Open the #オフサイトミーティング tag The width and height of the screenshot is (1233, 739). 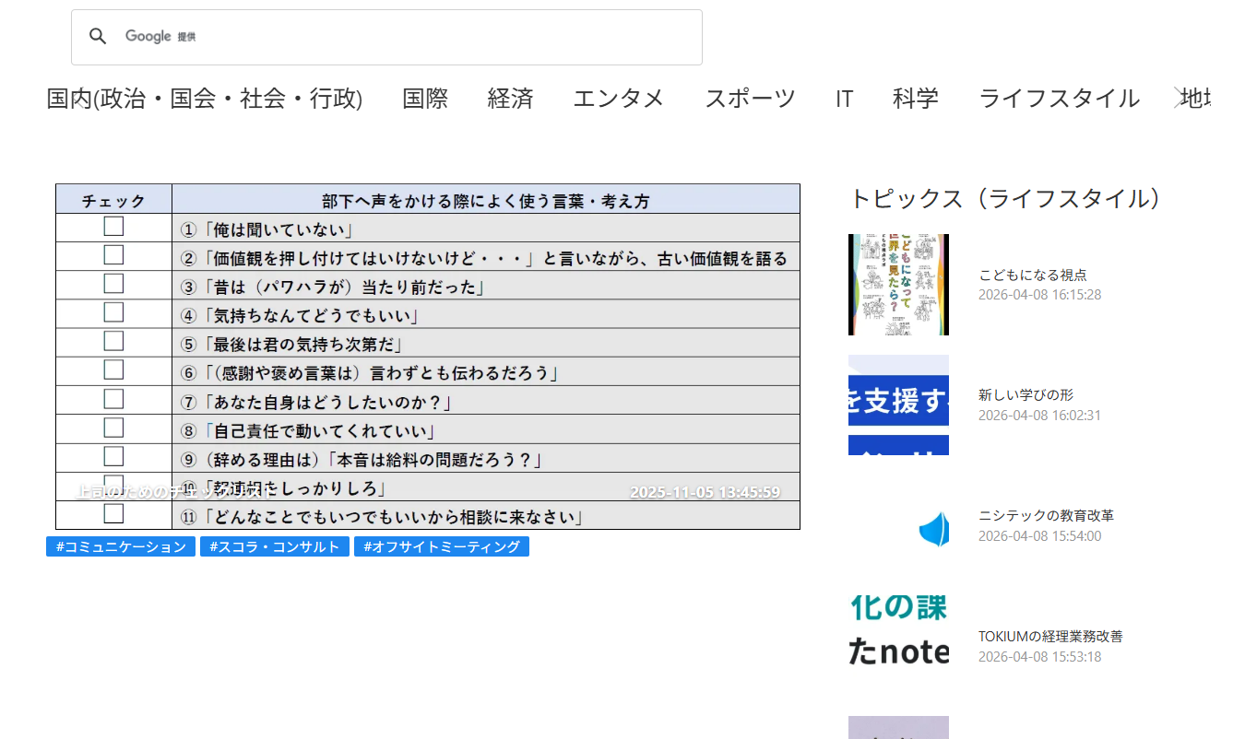pyautogui.click(x=442, y=546)
